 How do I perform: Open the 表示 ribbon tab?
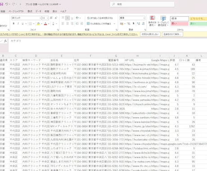coord(55,11)
